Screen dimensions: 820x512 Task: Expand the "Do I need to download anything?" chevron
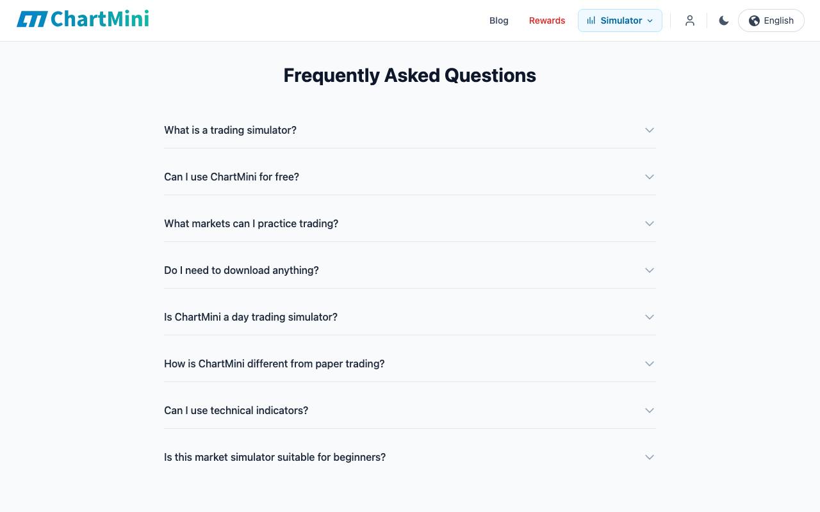tap(650, 270)
